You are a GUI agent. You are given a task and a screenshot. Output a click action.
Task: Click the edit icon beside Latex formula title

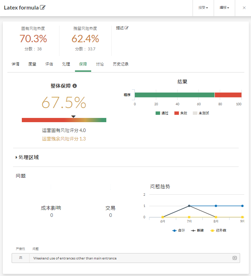[x=43, y=7]
